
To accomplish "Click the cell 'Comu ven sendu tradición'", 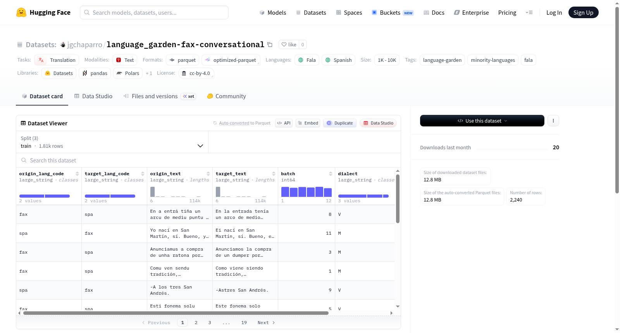I will [x=180, y=271].
